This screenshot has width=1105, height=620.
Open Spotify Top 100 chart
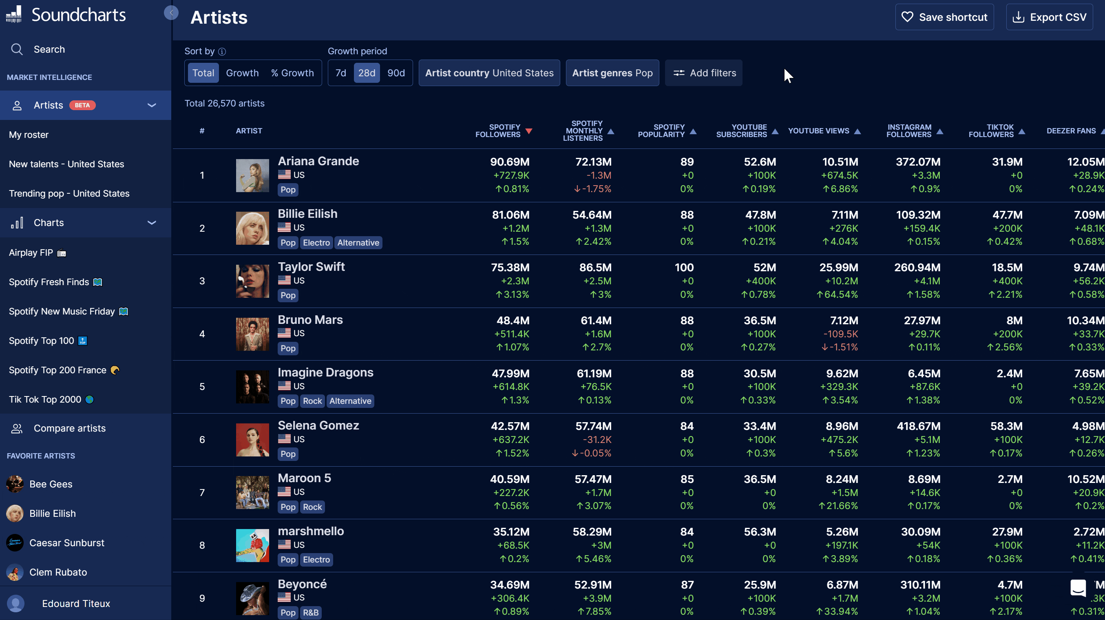click(x=42, y=341)
